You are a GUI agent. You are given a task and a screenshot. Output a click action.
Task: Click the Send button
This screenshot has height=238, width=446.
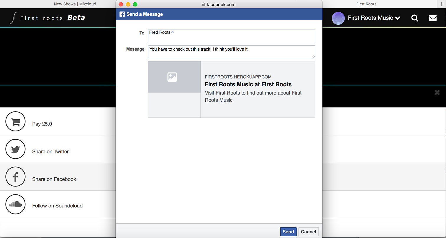pos(288,232)
